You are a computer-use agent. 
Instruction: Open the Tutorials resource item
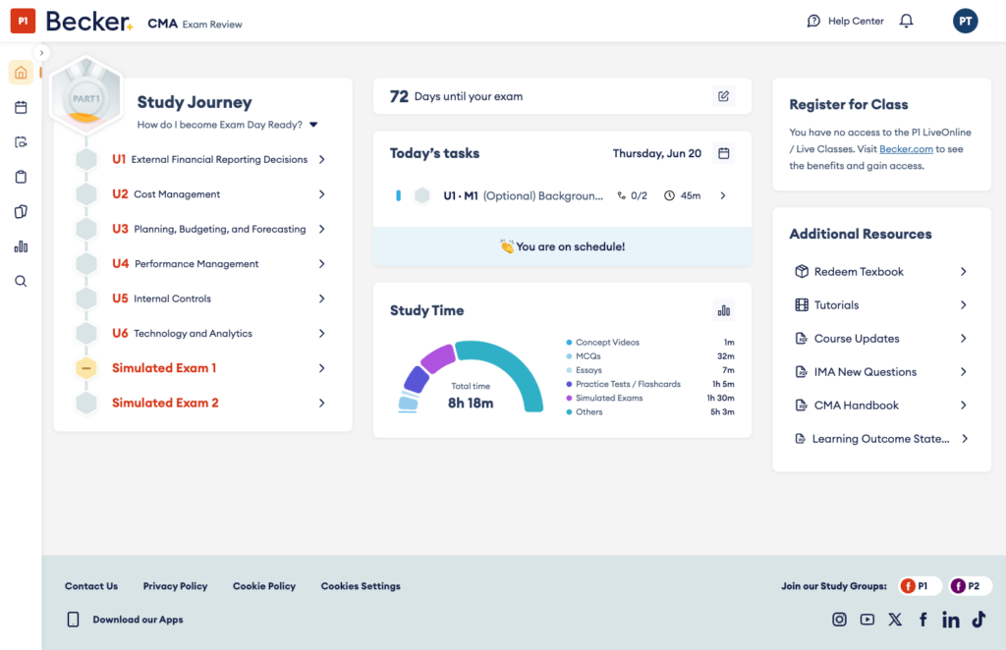836,305
